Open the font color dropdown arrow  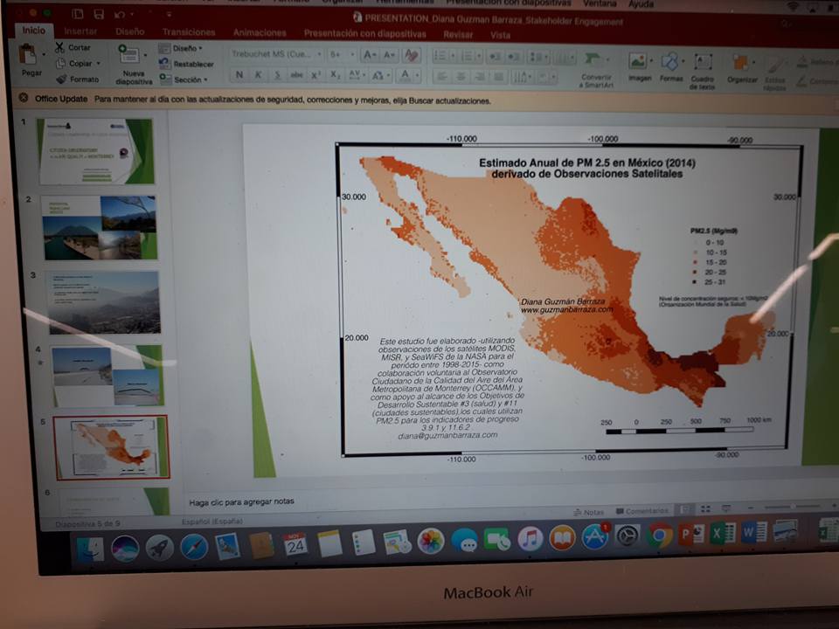click(418, 75)
